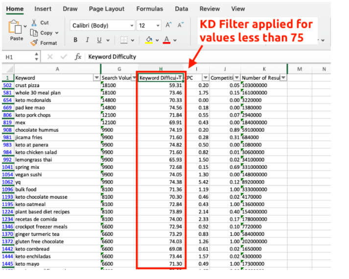The height and width of the screenshot is (279, 349).
Task: Apply the red font color A
Action: pos(166,40)
